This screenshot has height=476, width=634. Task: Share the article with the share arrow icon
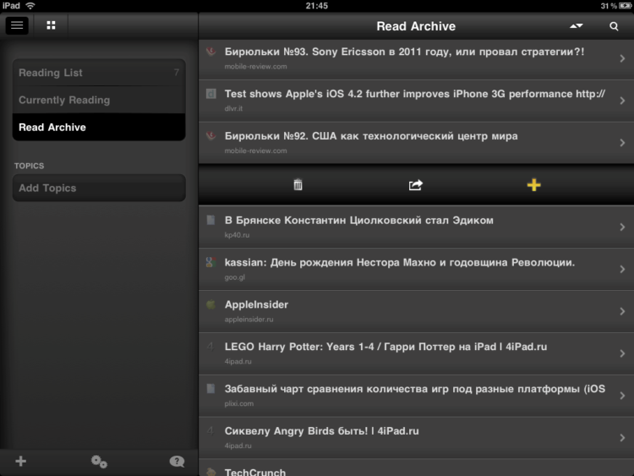coord(416,185)
